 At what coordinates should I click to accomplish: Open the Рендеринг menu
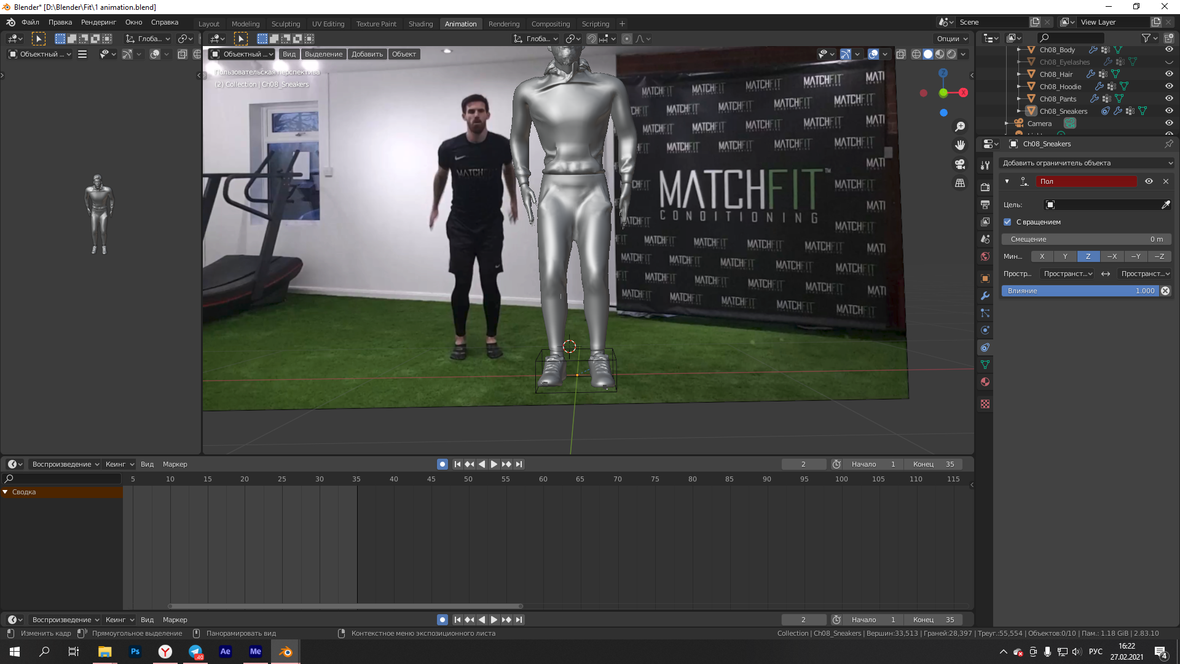(98, 22)
